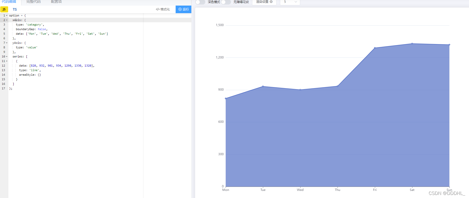
Task: Click the Sun data point on chart
Action: tap(449, 45)
